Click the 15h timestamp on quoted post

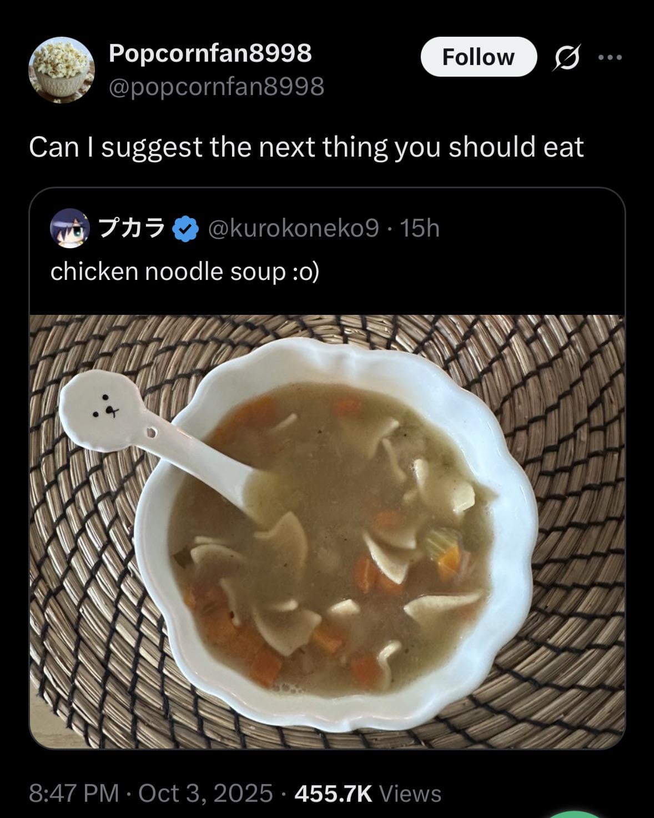tap(420, 228)
